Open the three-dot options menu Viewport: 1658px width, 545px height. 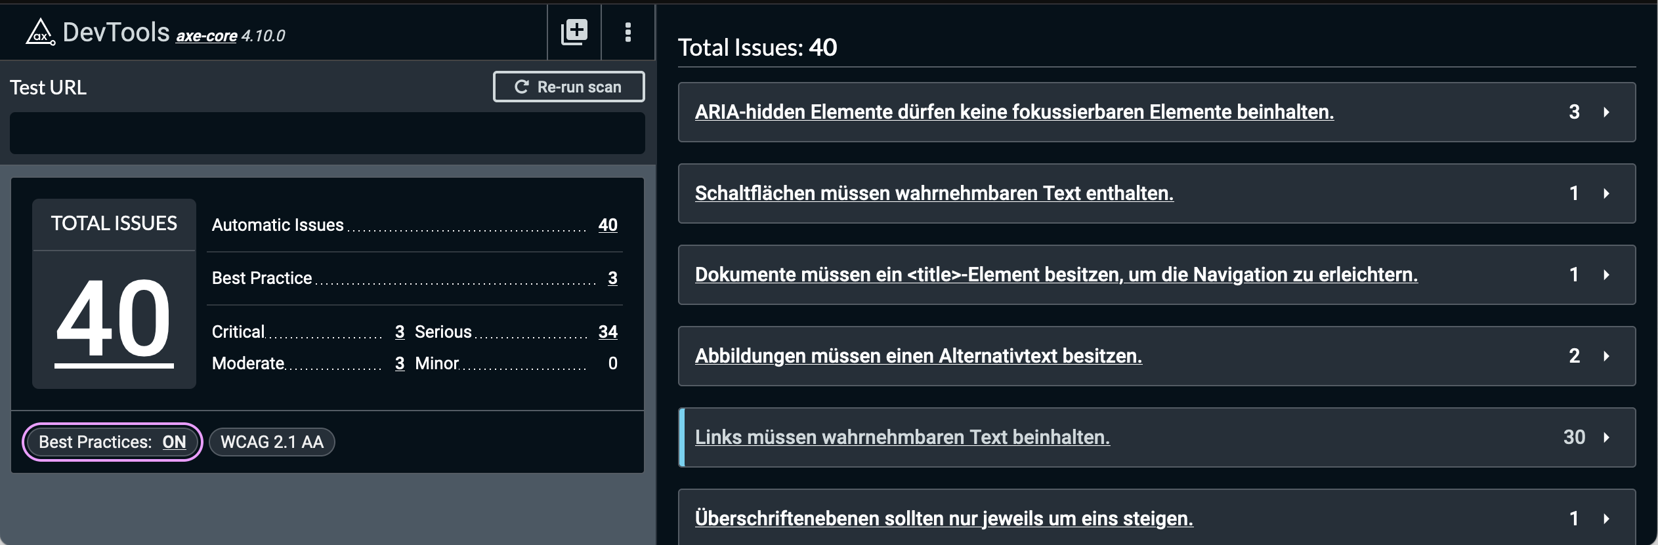[x=628, y=32]
